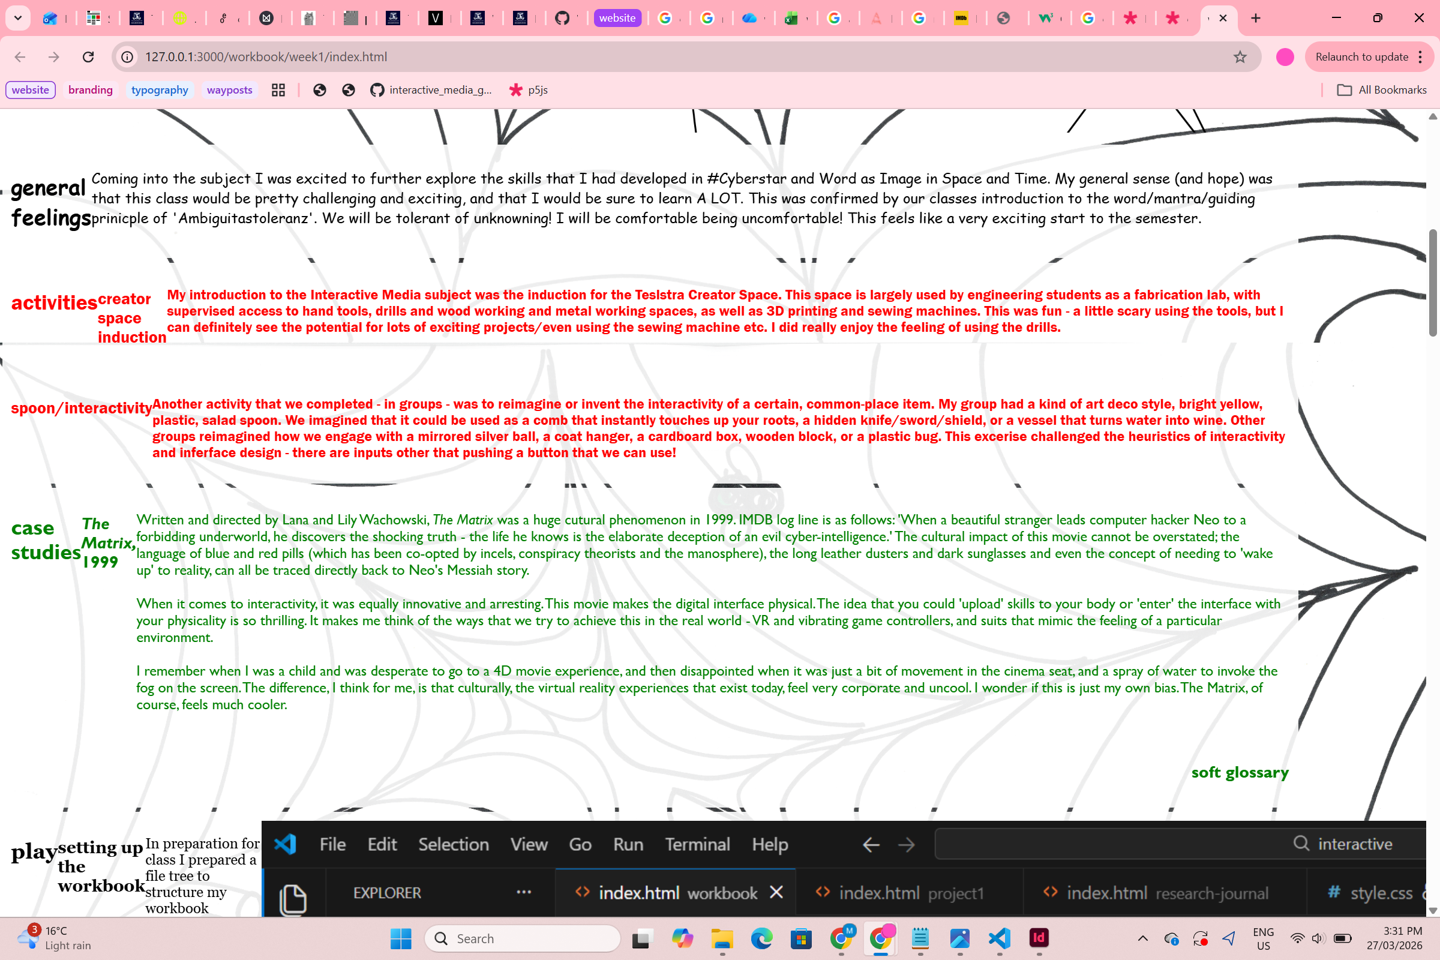Open Chrome's three-dot menu
This screenshot has height=960, width=1440.
[1420, 57]
